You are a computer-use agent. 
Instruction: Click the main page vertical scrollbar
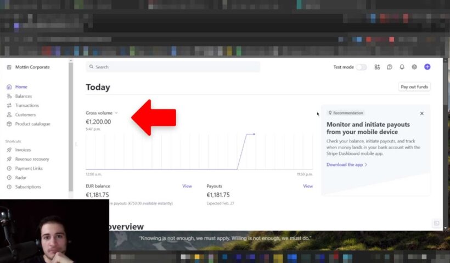pos(446,83)
